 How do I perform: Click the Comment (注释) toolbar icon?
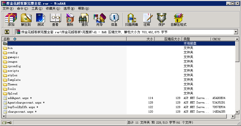coord(147,20)
